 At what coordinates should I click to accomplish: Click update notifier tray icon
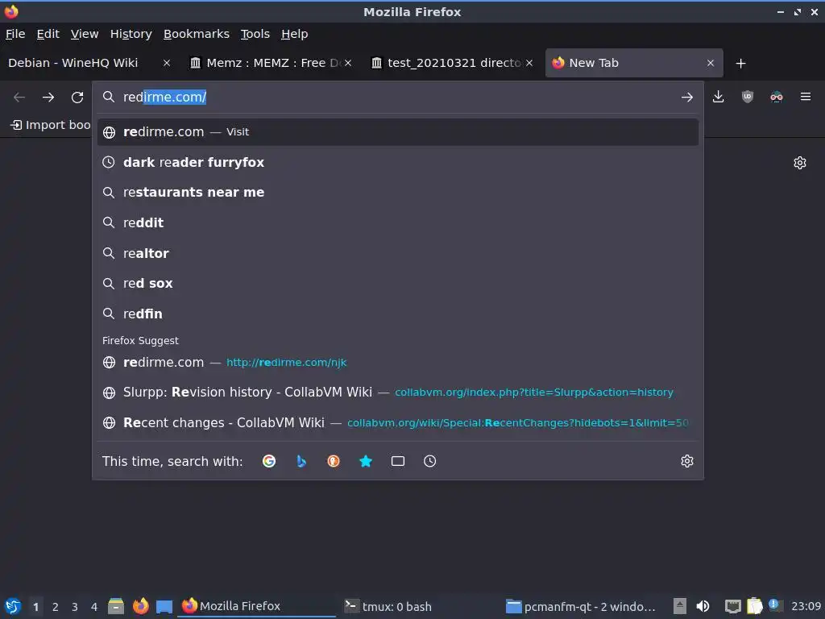774,605
